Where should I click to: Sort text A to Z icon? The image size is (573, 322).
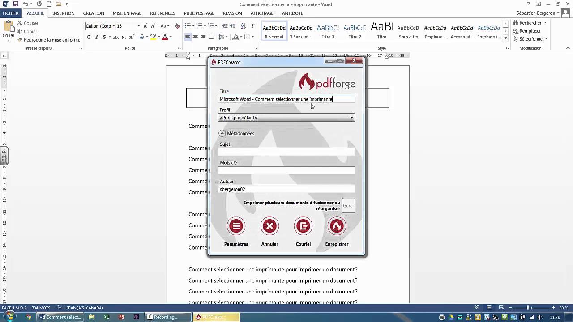point(244,26)
